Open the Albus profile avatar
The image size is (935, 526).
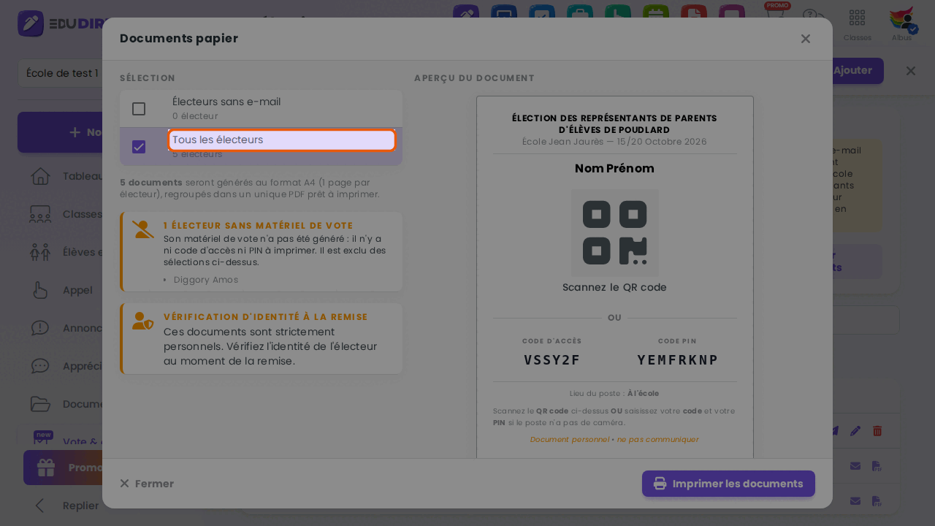[903, 25]
